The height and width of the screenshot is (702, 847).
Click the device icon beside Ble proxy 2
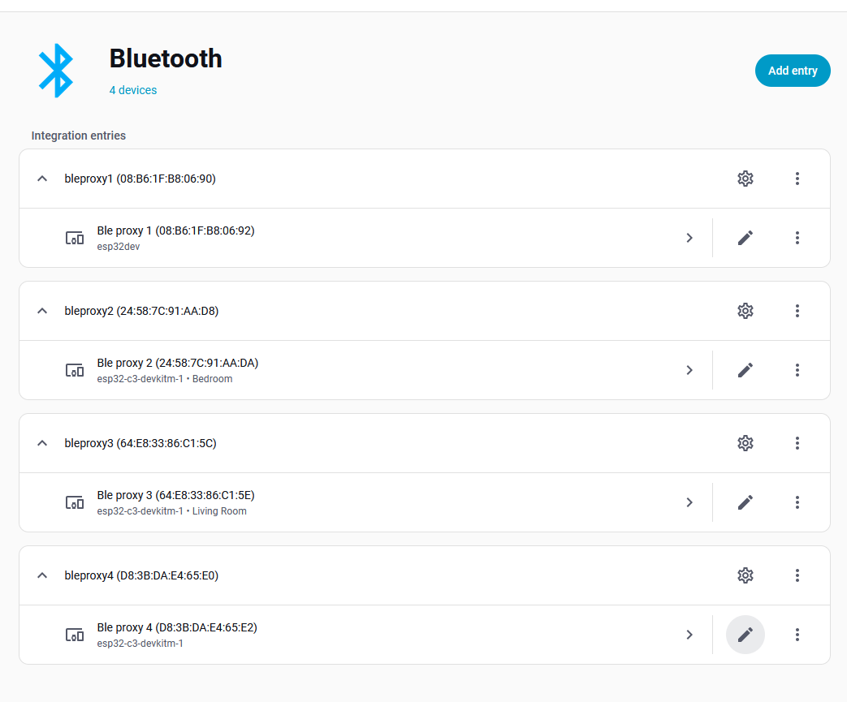[74, 370]
